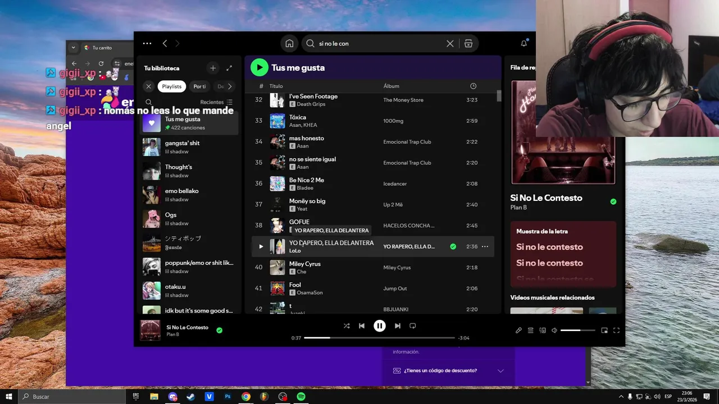Adjust the Spotify volume slider
Image resolution: width=719 pixels, height=404 pixels.
(x=577, y=330)
